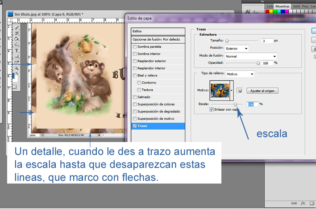Open the Posición Exterior dropdown
316x209 pixels.
pos(237,49)
